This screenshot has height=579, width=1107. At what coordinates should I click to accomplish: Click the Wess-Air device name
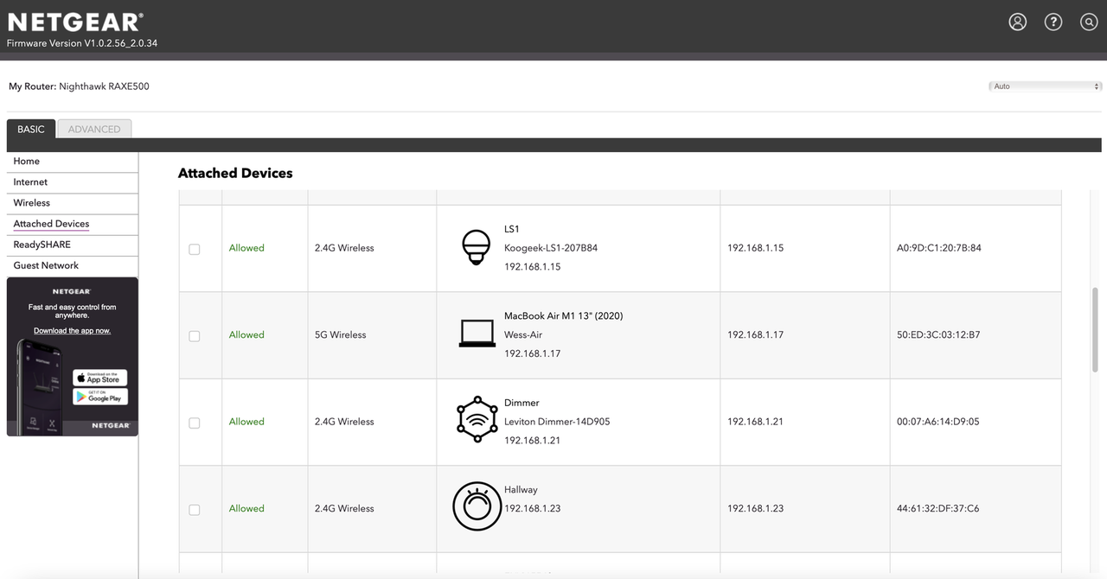(x=523, y=335)
